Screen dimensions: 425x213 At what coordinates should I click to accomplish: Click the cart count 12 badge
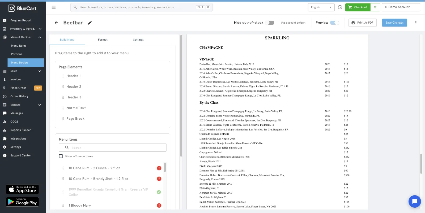coord(375,7)
